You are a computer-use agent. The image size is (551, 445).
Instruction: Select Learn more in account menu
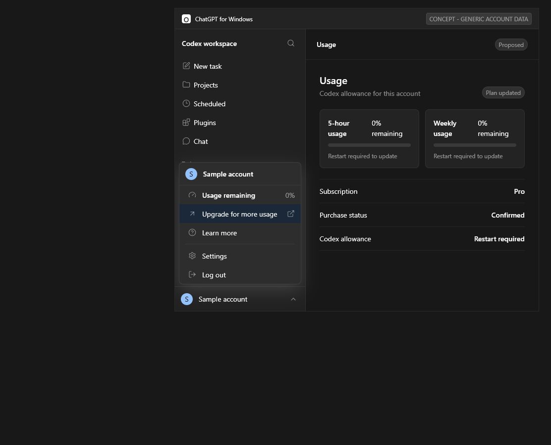tap(240, 233)
